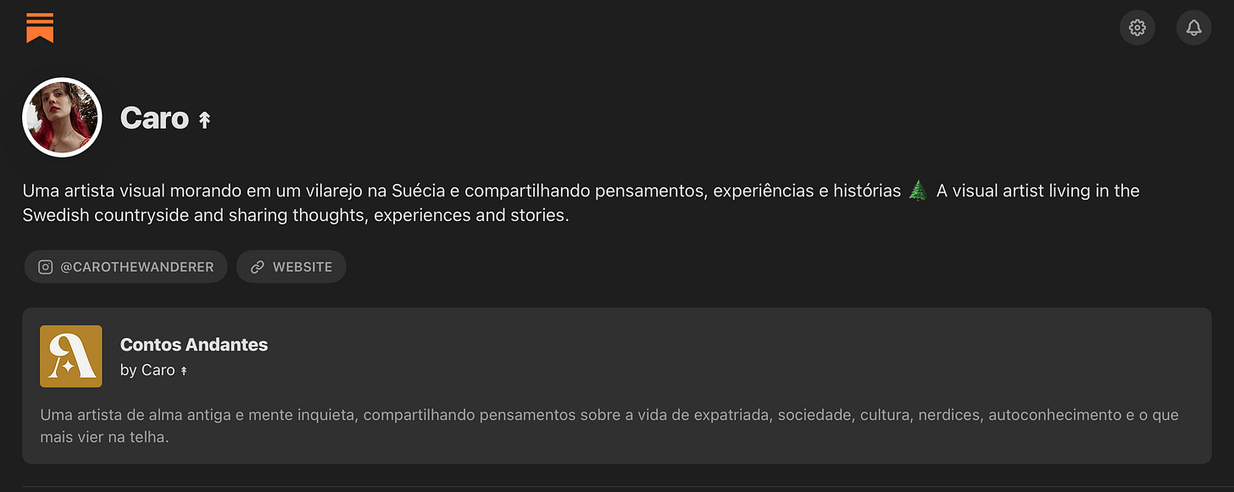Click the link icon on the WEBSITE badge
The width and height of the screenshot is (1234, 492).
pos(257,266)
